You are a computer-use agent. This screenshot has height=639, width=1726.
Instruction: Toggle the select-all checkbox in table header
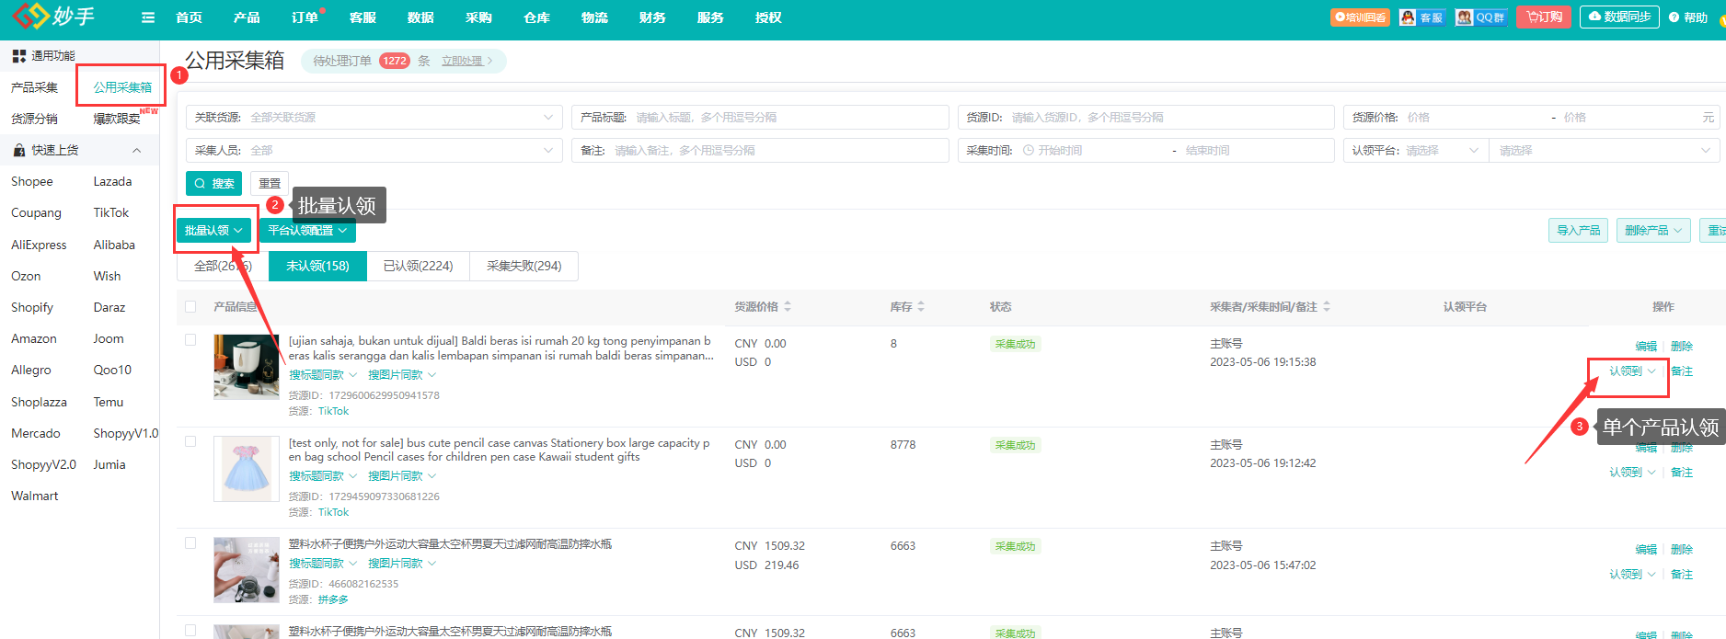(190, 306)
